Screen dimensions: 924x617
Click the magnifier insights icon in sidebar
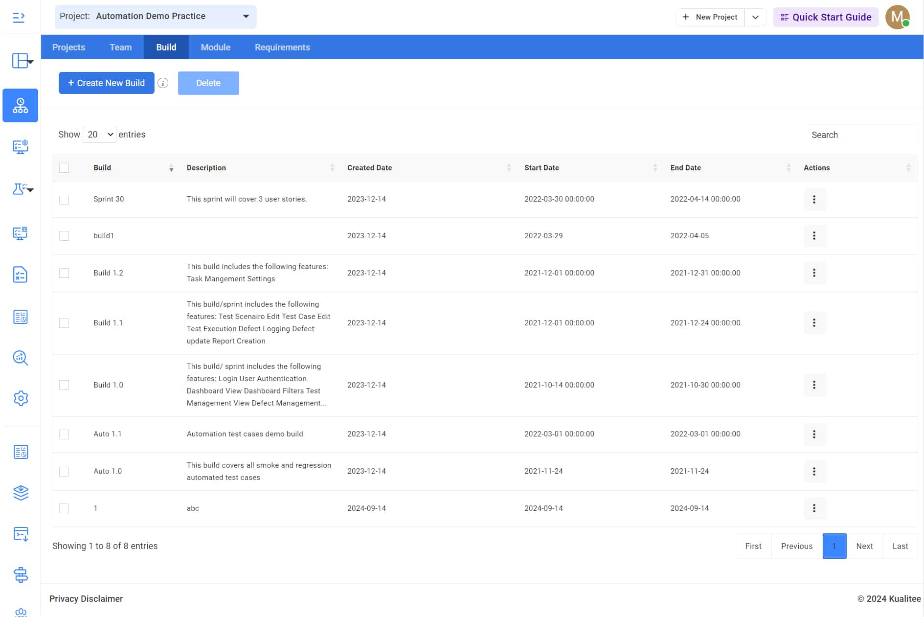(x=20, y=358)
